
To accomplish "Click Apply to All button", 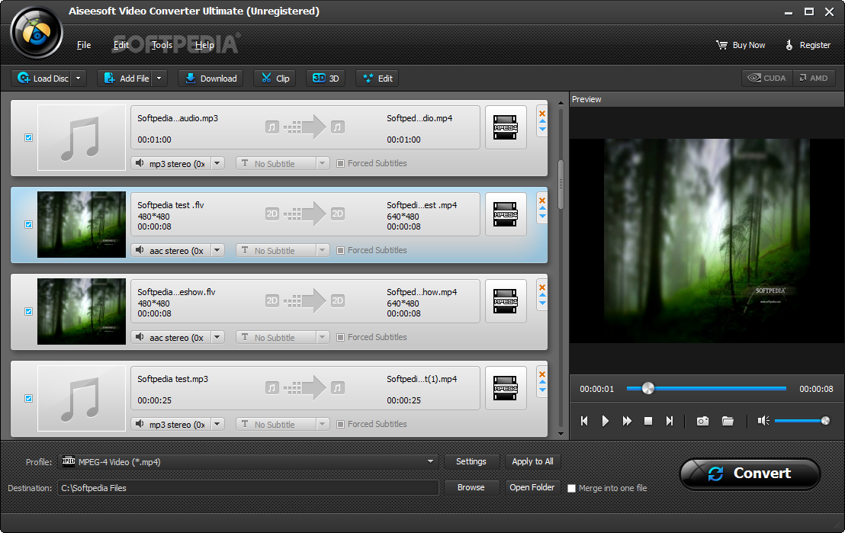I will pos(532,462).
